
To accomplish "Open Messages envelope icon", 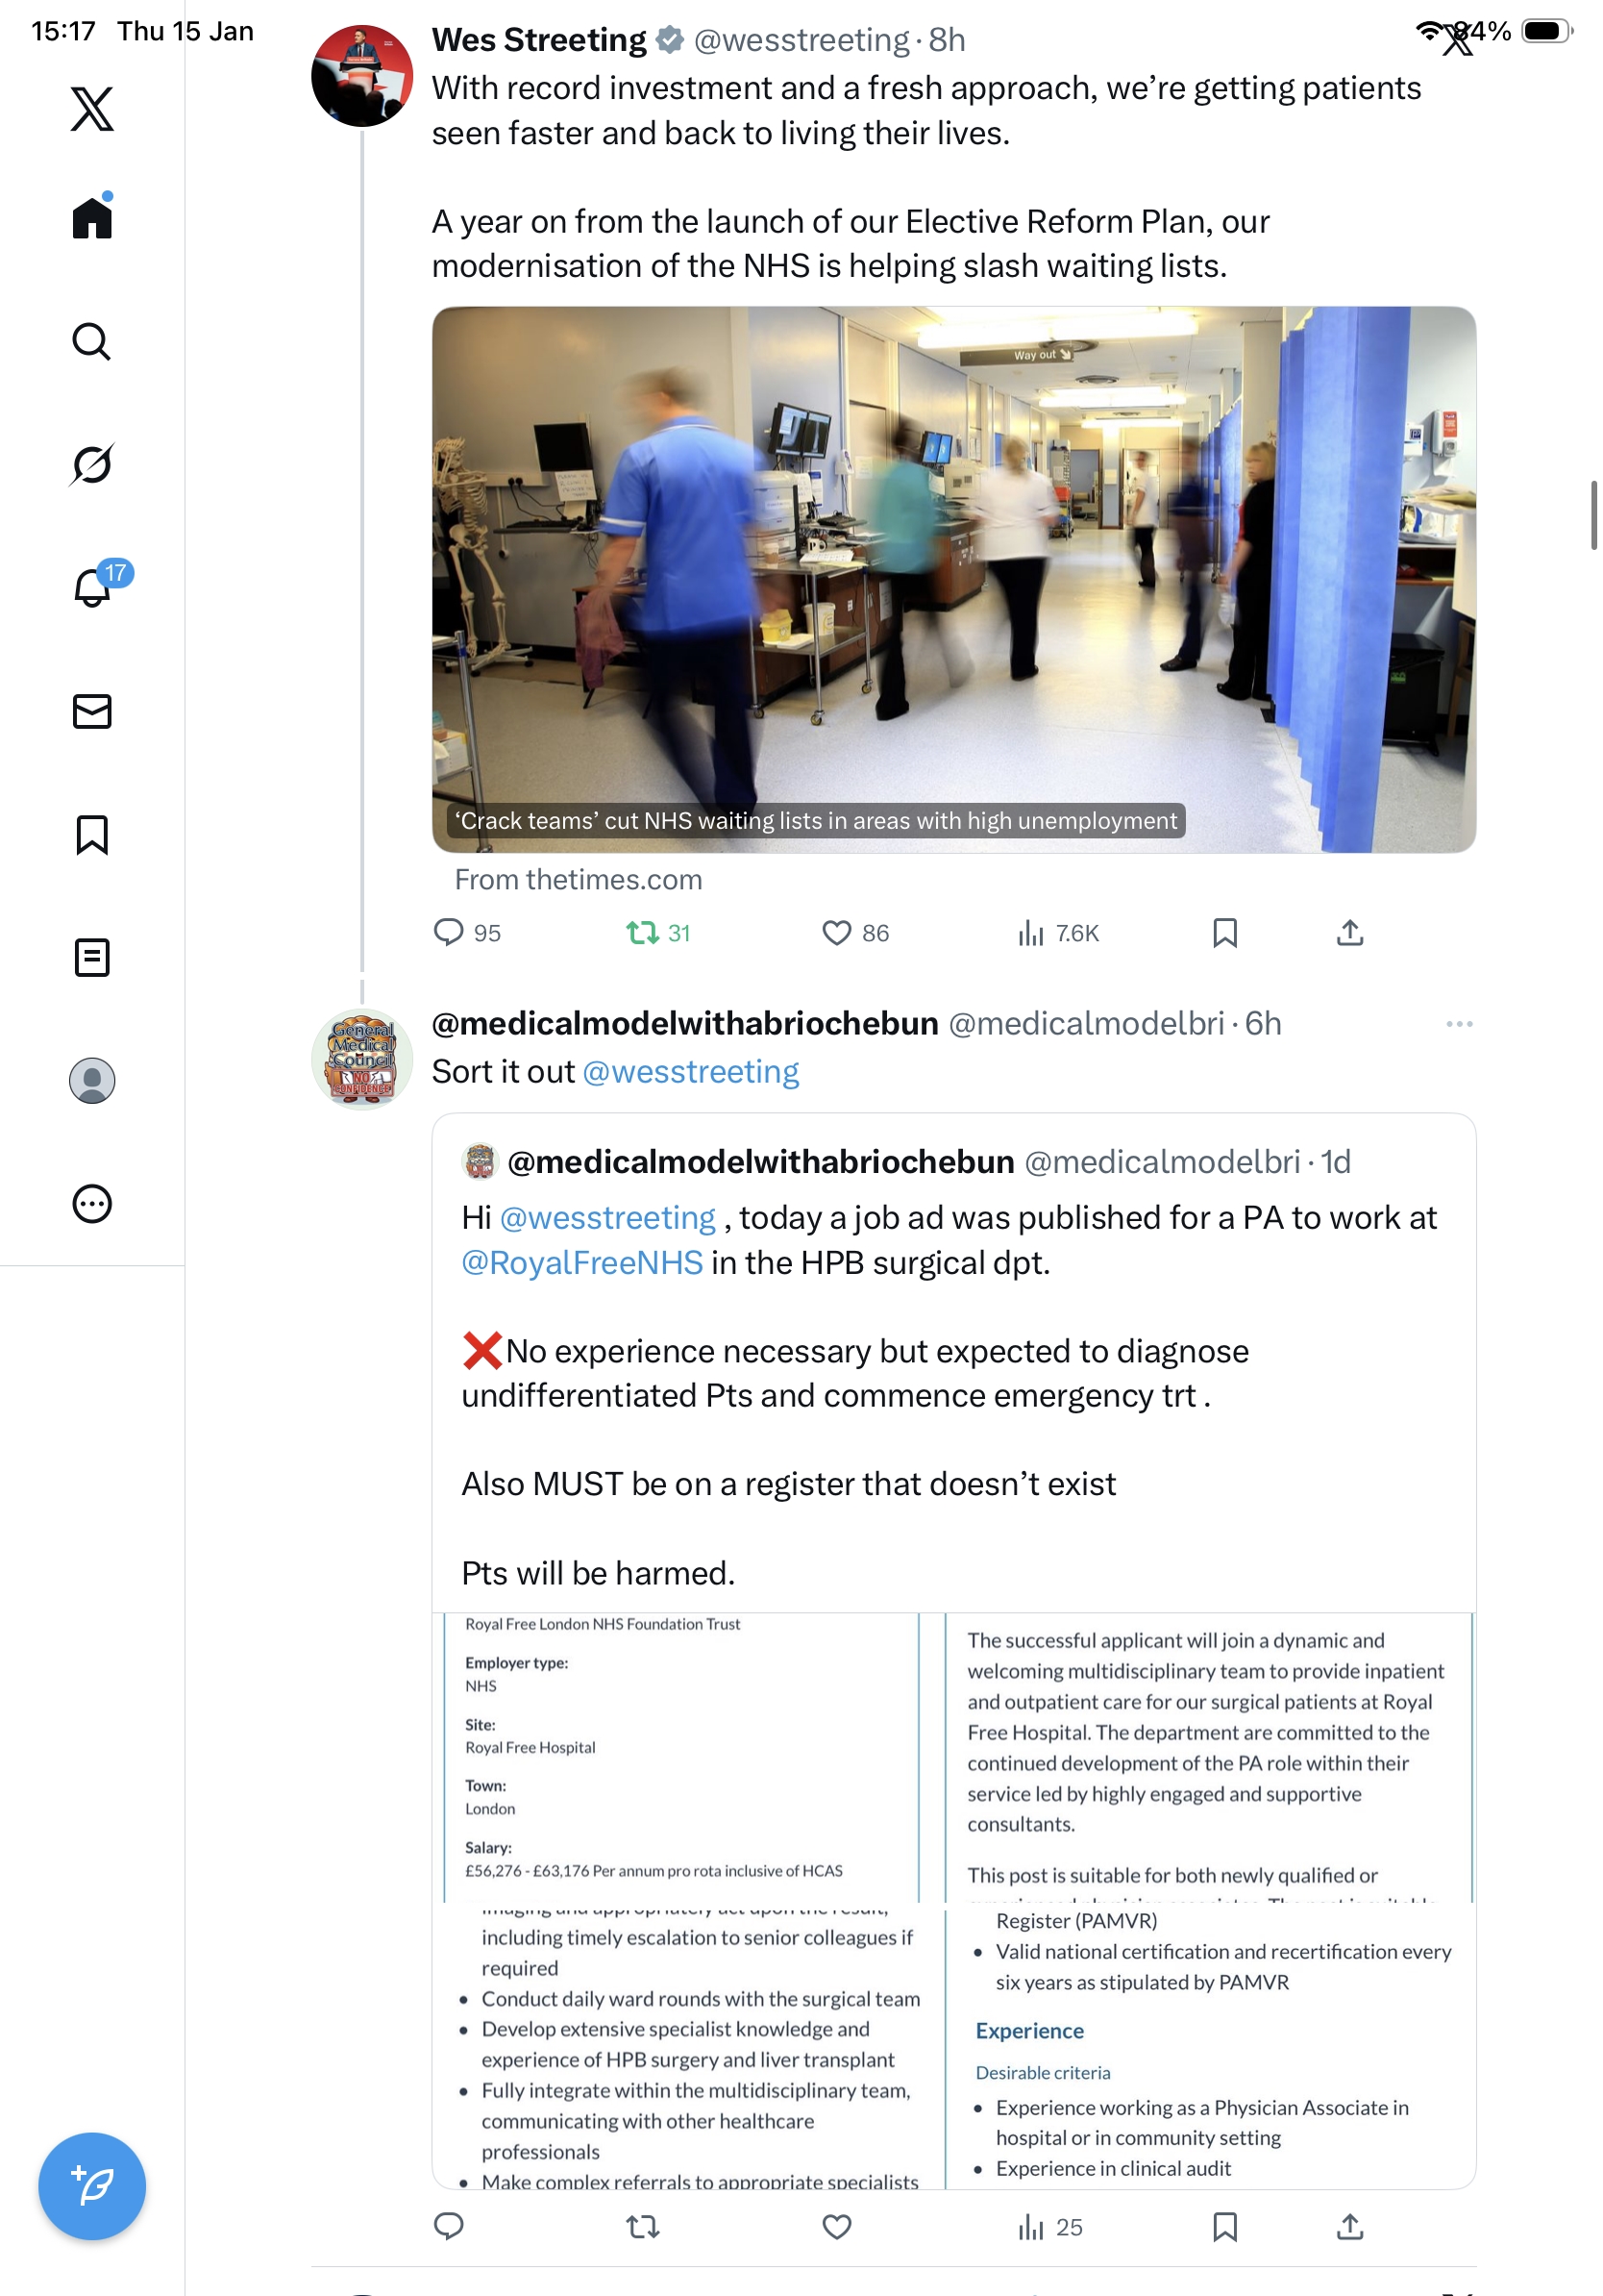I will (x=92, y=711).
